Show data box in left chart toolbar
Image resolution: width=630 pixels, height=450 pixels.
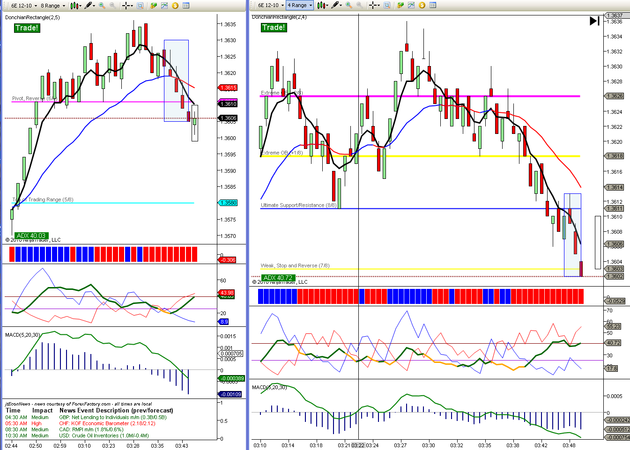pyautogui.click(x=140, y=6)
